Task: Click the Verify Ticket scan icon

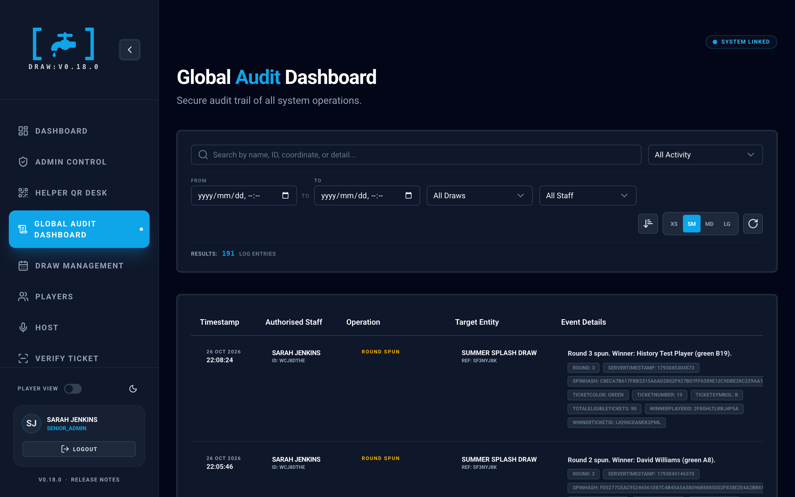Action: pyautogui.click(x=23, y=358)
